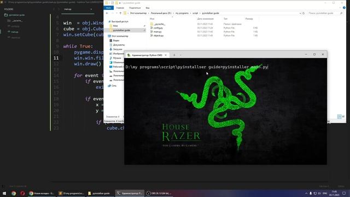
Task: Switch Explorer to large icons view
Action: (343, 117)
